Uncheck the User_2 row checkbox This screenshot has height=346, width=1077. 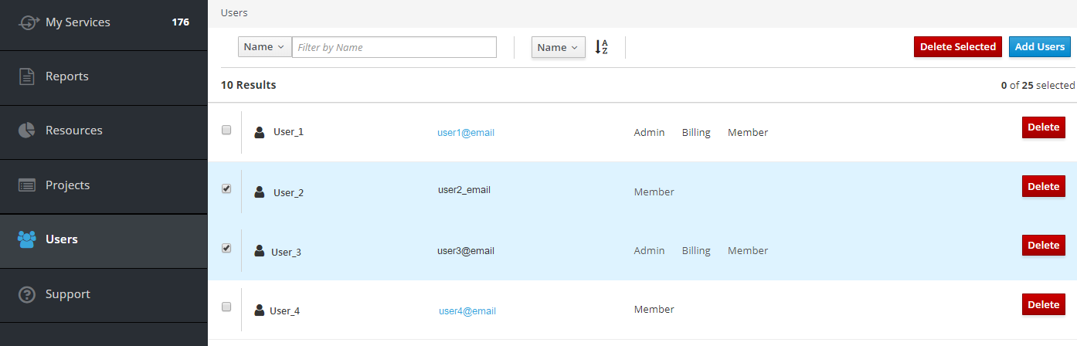[226, 188]
